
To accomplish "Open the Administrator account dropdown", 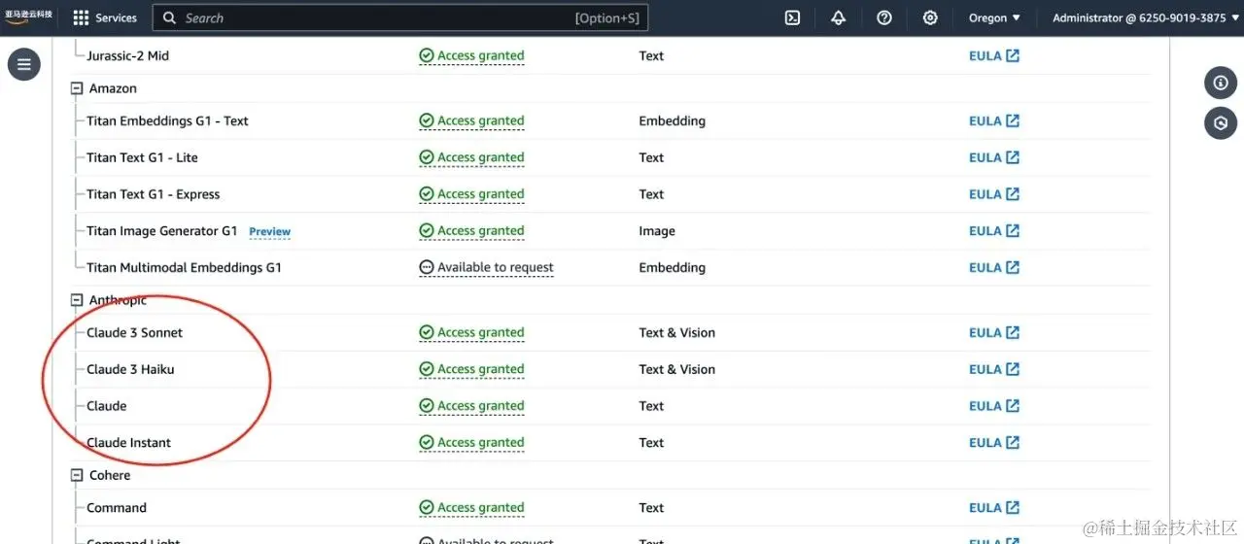I will tap(1146, 17).
